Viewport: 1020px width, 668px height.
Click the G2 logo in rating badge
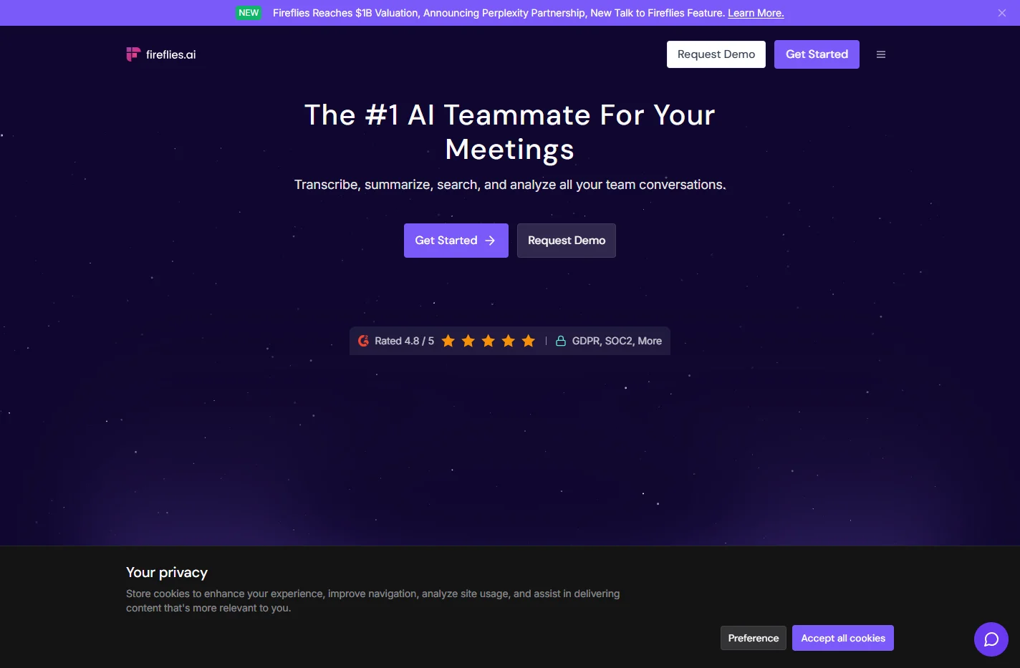click(x=364, y=341)
